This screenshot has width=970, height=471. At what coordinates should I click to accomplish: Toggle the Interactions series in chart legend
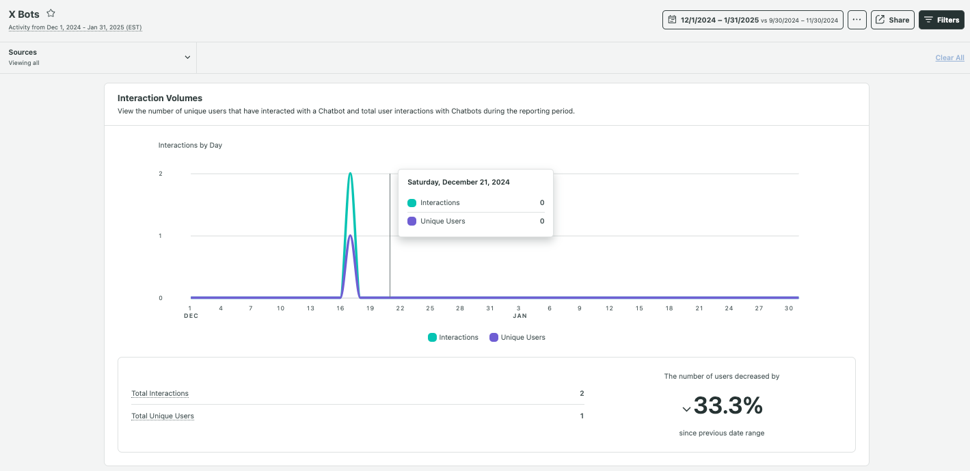tap(453, 337)
